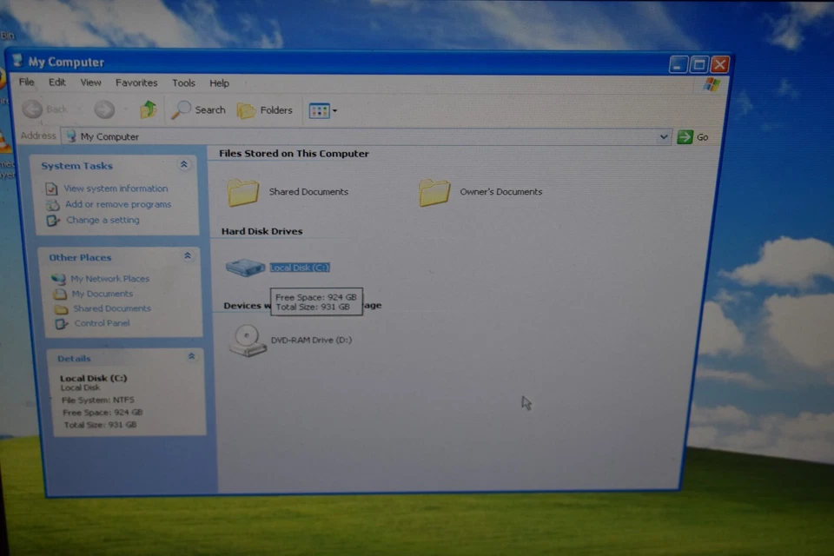
Task: Click Change a setting link
Action: coord(103,220)
